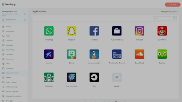Select the Uber app icon
Image resolution: width=182 pixels, height=102 pixels.
click(x=94, y=77)
